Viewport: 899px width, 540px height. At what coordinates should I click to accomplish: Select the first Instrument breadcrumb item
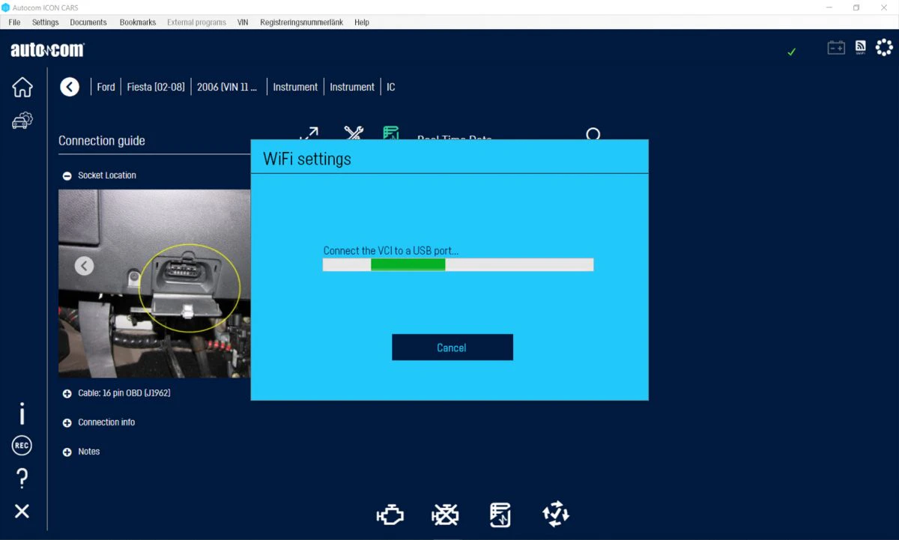coord(295,87)
